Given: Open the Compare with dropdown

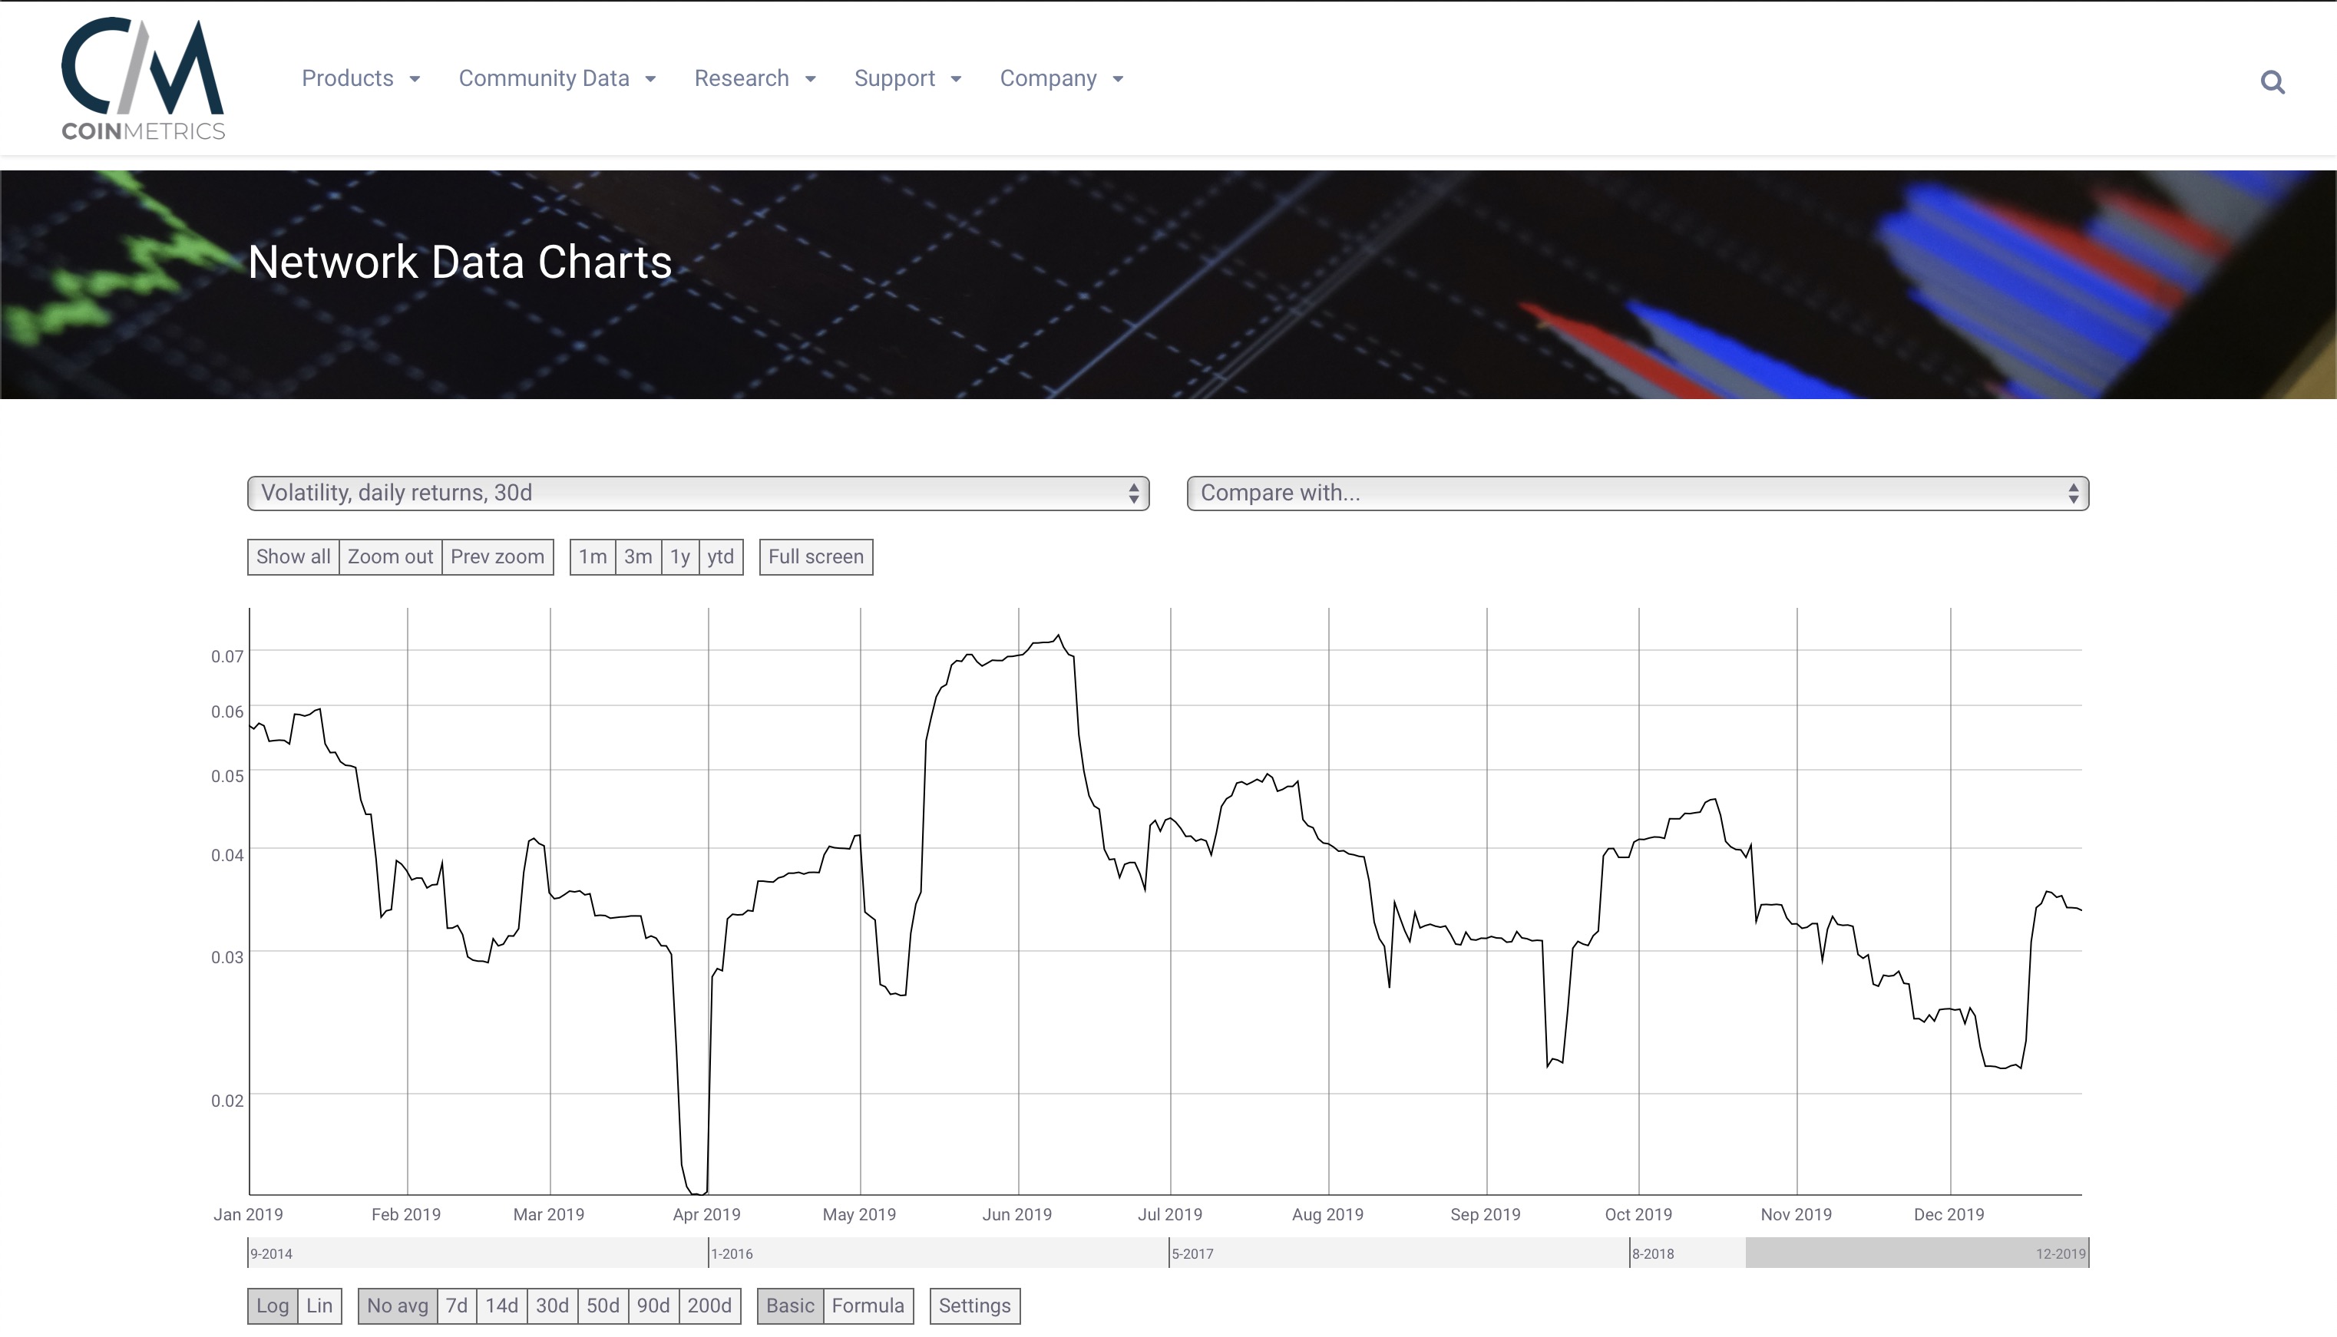Looking at the screenshot, I should click(1638, 493).
